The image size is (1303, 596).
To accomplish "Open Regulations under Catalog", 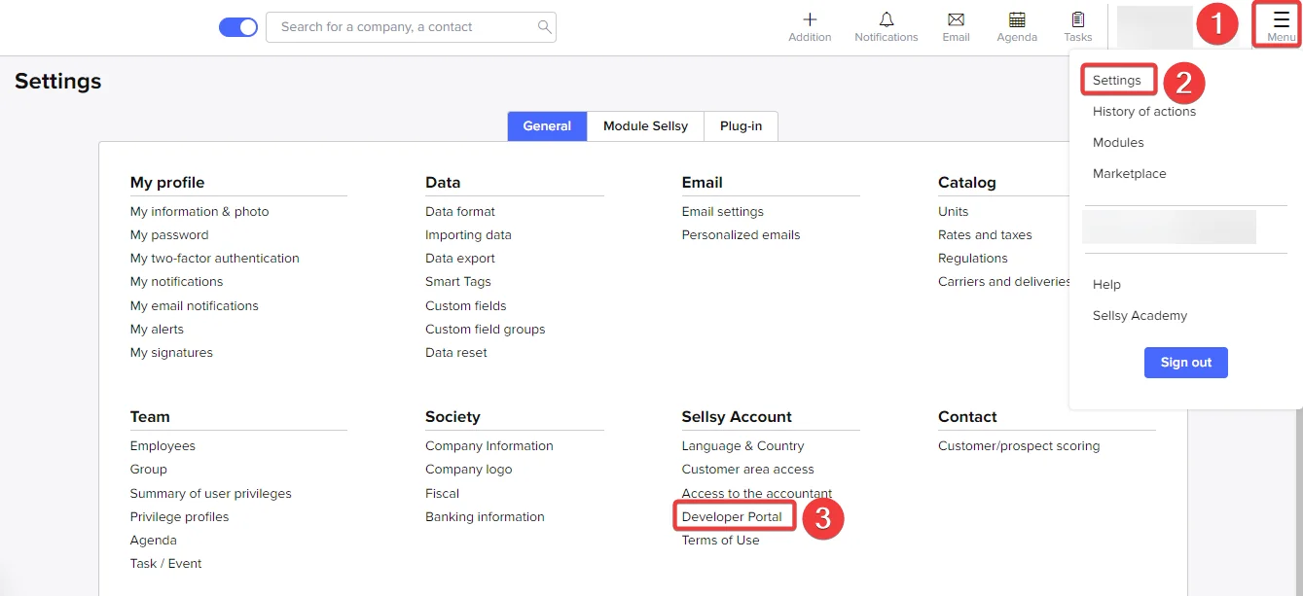I will (973, 258).
